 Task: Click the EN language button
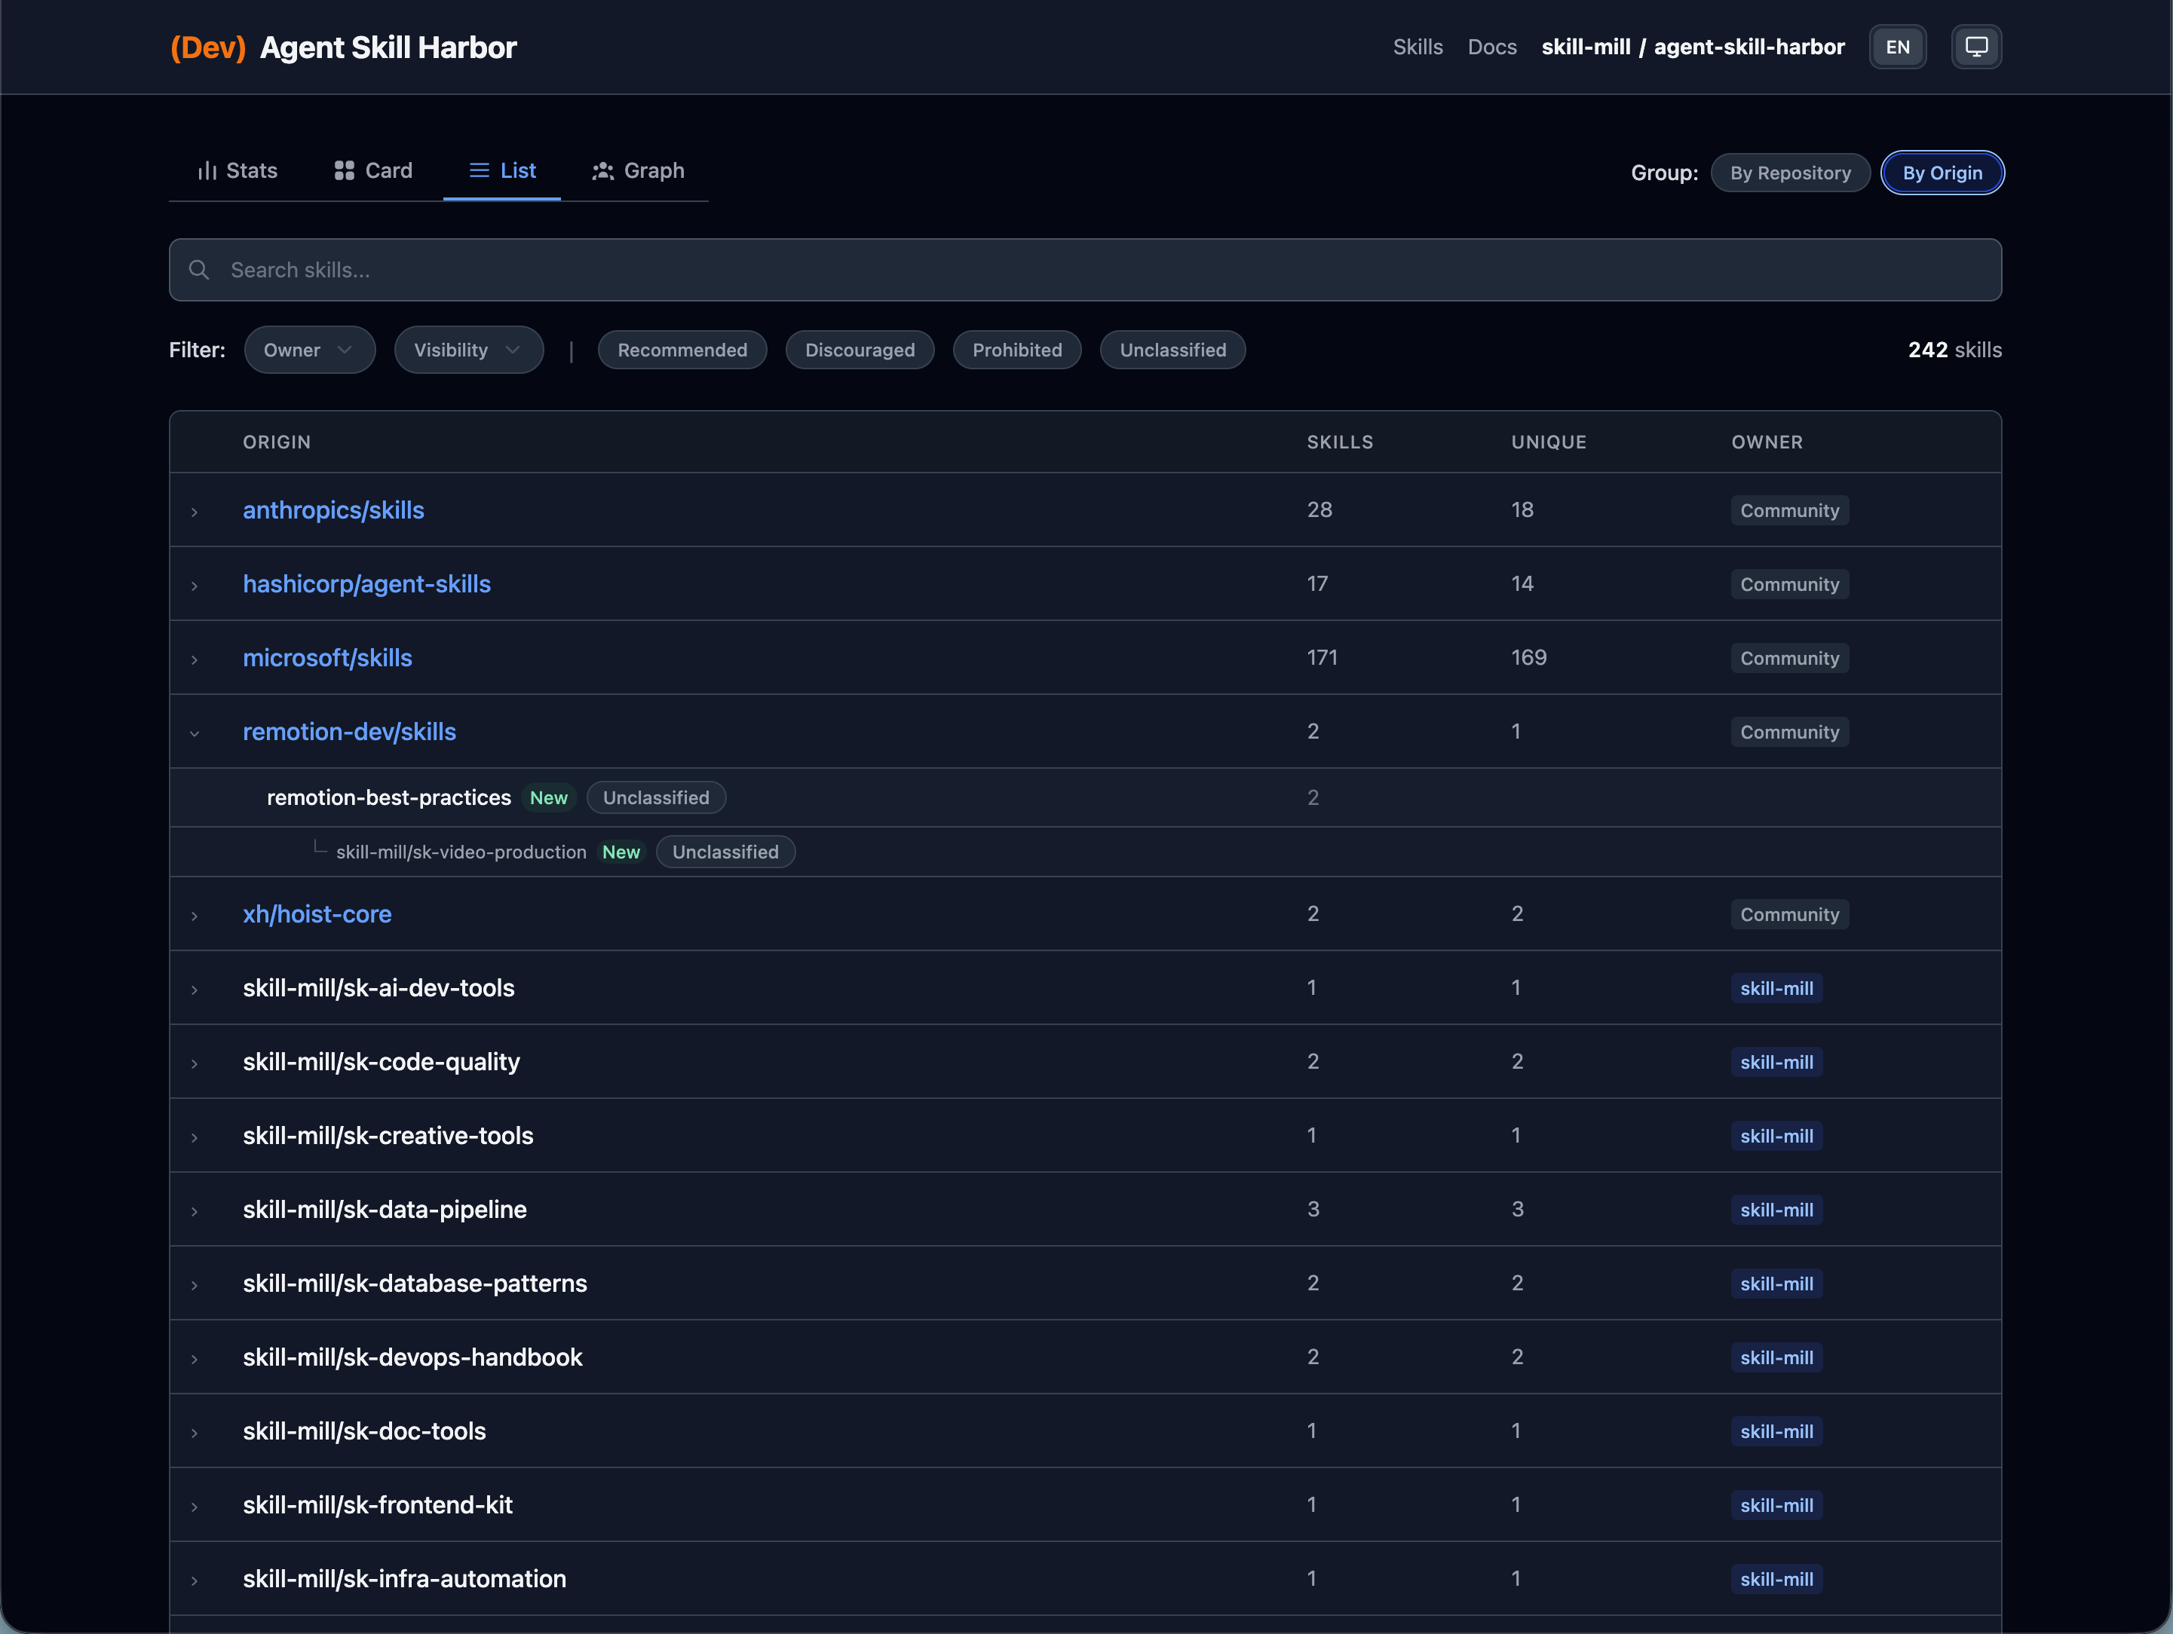coord(1896,46)
